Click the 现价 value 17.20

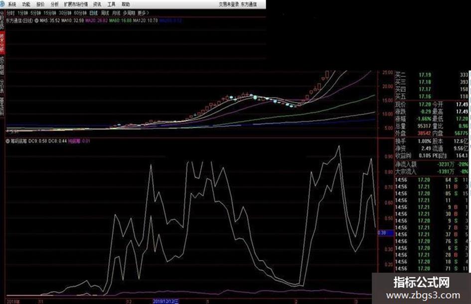[x=425, y=104]
